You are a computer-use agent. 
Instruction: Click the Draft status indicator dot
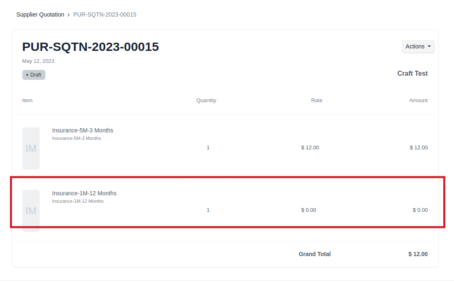(28, 75)
